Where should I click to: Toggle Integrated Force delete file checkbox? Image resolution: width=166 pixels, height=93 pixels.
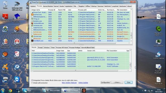(x=32, y=80)
